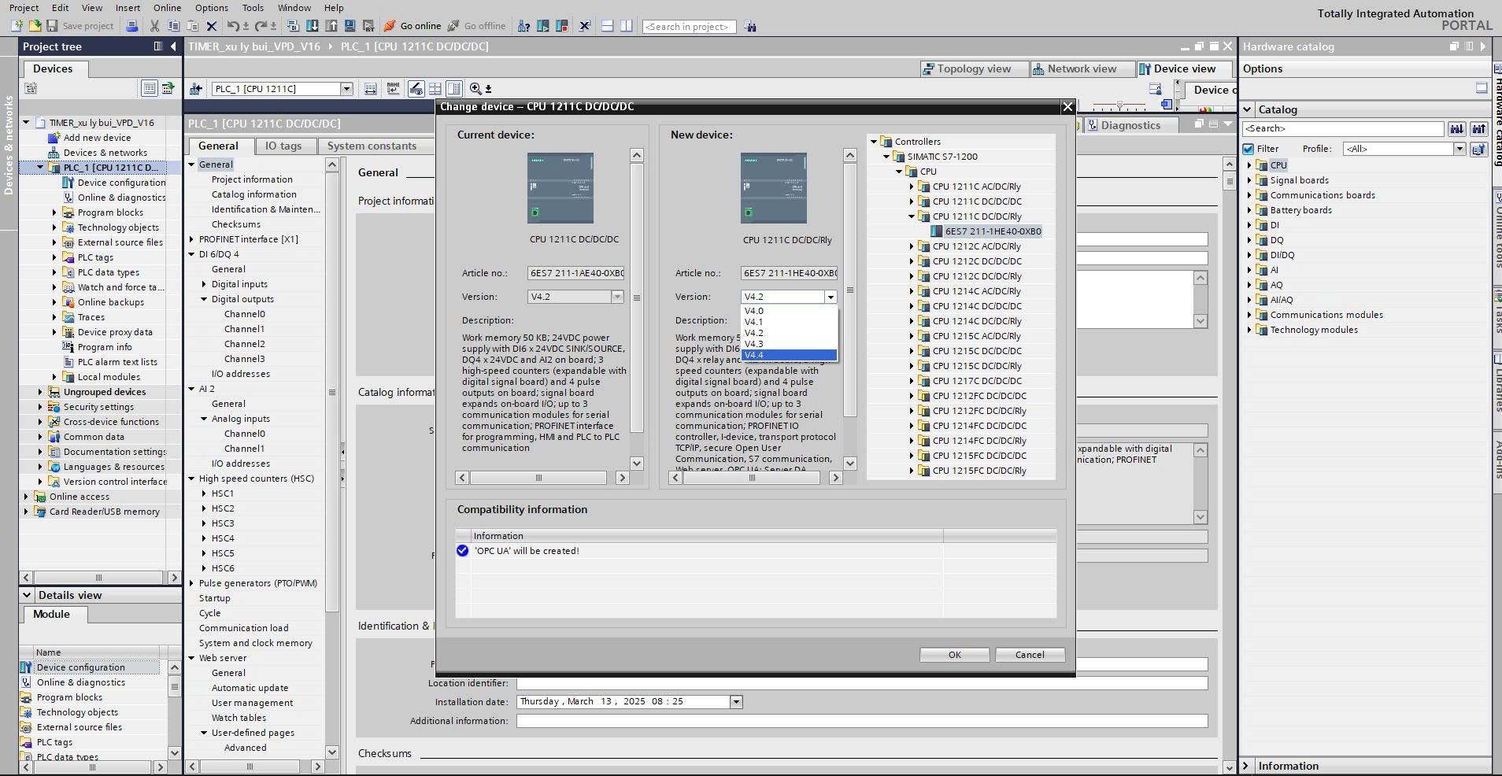Click the icon right of Profile dropdown
Image resolution: width=1502 pixels, height=776 pixels.
[x=1478, y=149]
